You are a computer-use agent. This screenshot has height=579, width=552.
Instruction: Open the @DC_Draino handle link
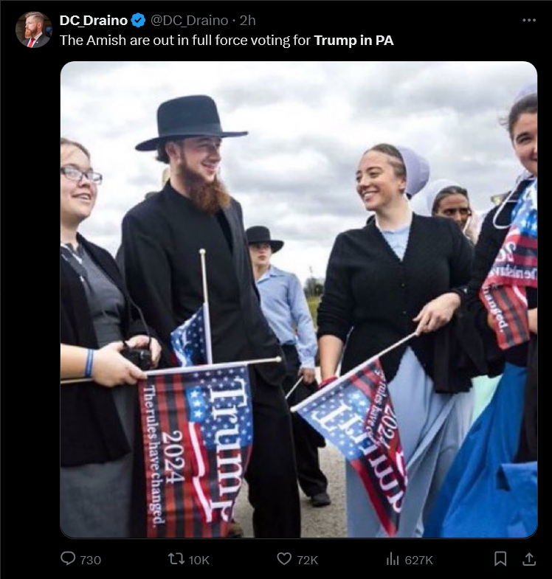[x=189, y=21]
